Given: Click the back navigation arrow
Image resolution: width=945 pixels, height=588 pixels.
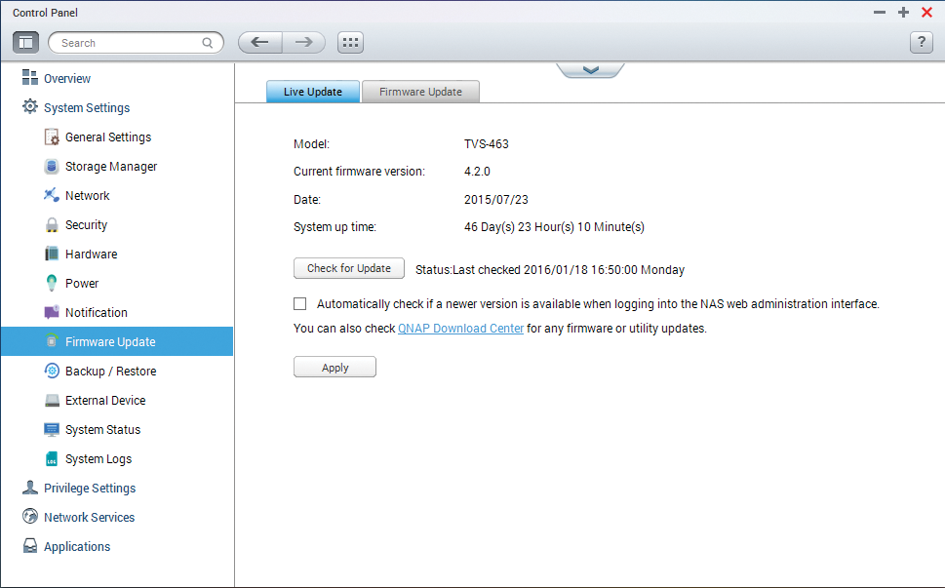Looking at the screenshot, I should [259, 43].
